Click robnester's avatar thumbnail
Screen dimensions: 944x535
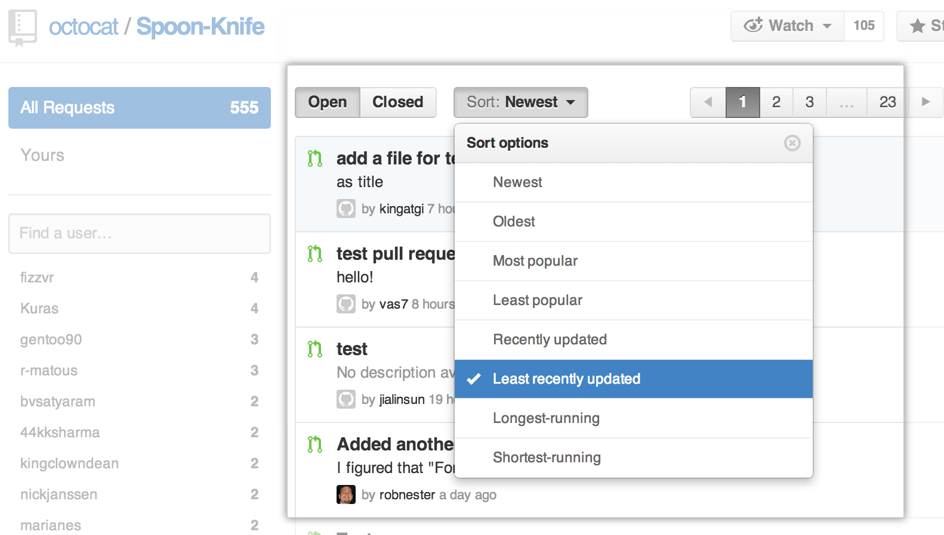[x=346, y=494]
